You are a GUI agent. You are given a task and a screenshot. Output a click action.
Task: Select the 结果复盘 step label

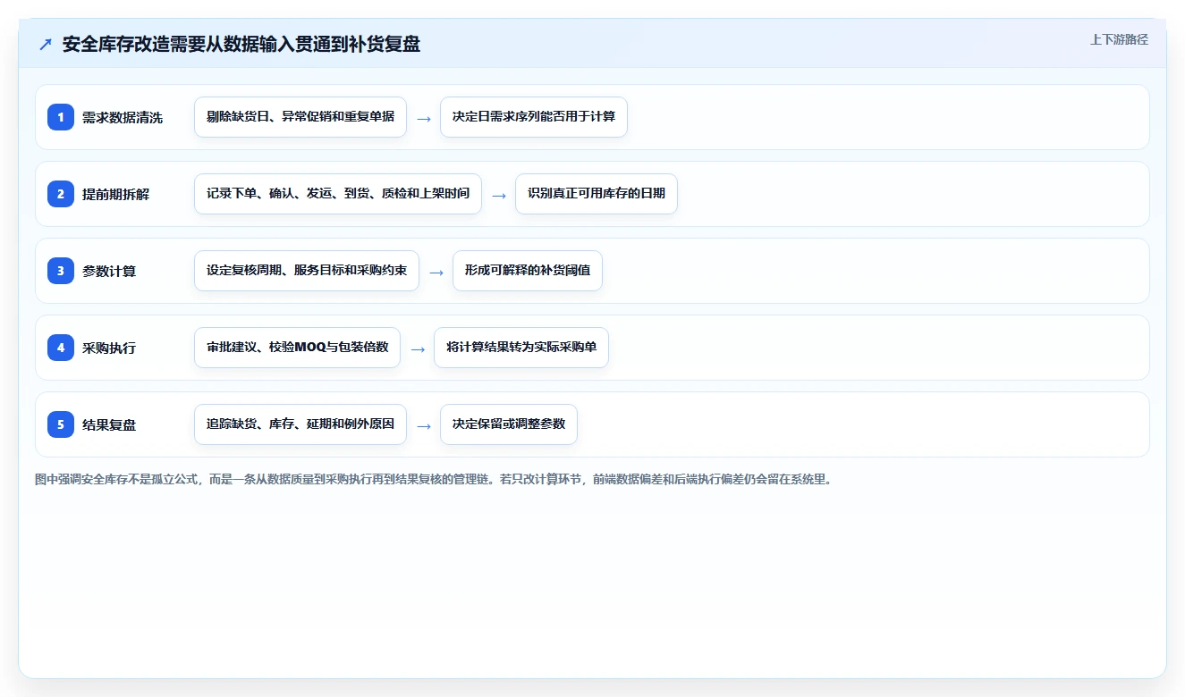(x=109, y=424)
